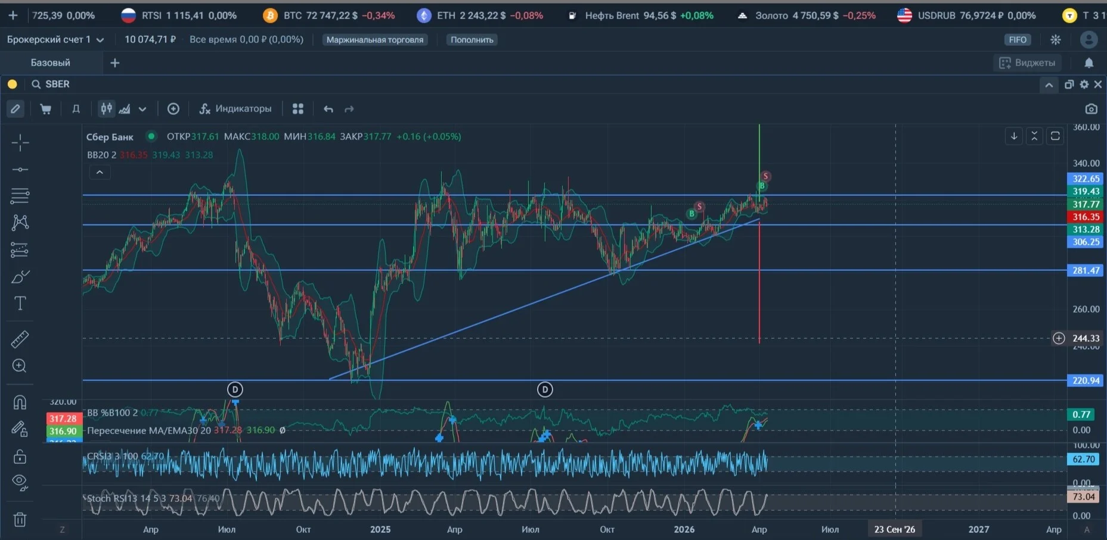Open the chart layout grid selector
This screenshot has width=1107, height=540.
(298, 109)
